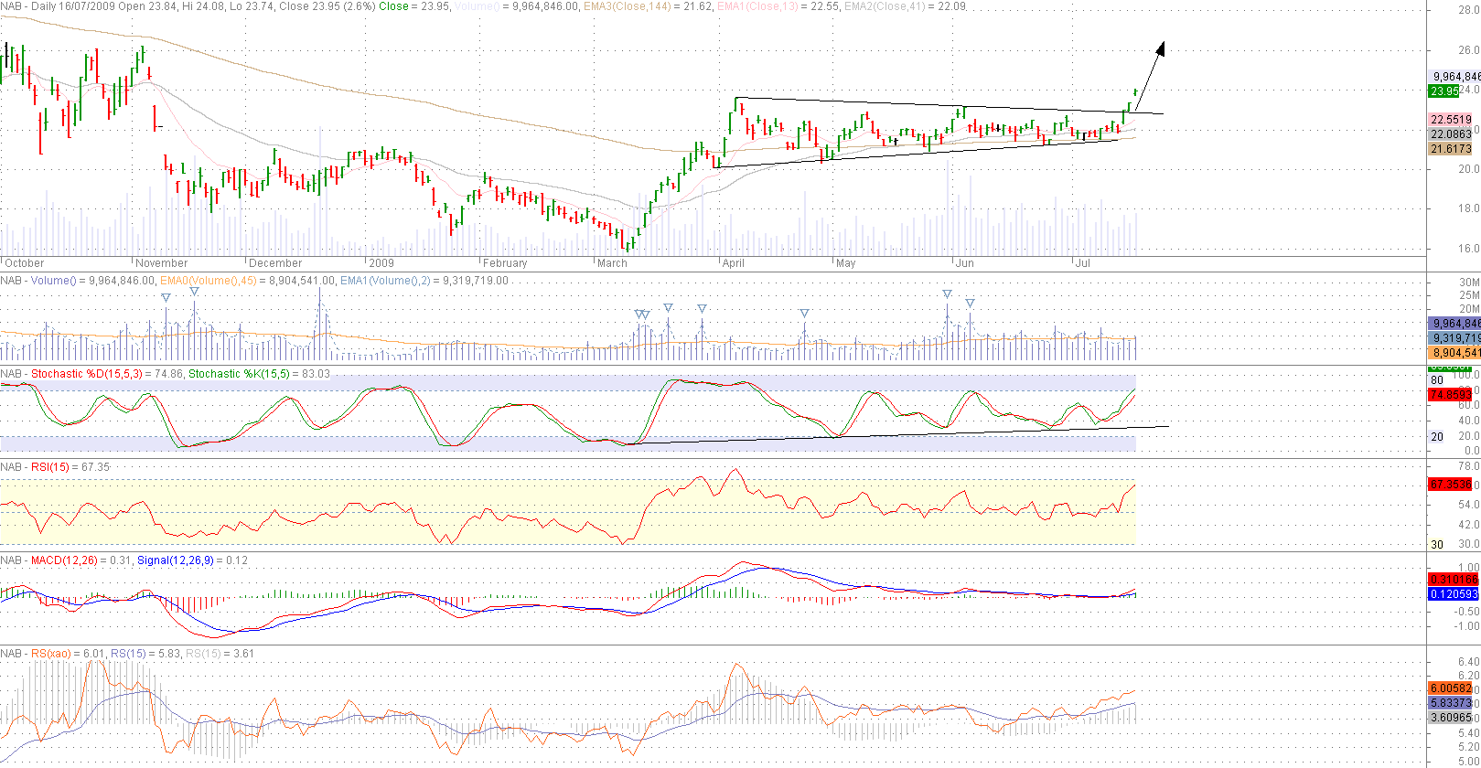Click the RS(xao) = 6.01 legend label
This screenshot has height=768, width=1481.
[x=69, y=654]
